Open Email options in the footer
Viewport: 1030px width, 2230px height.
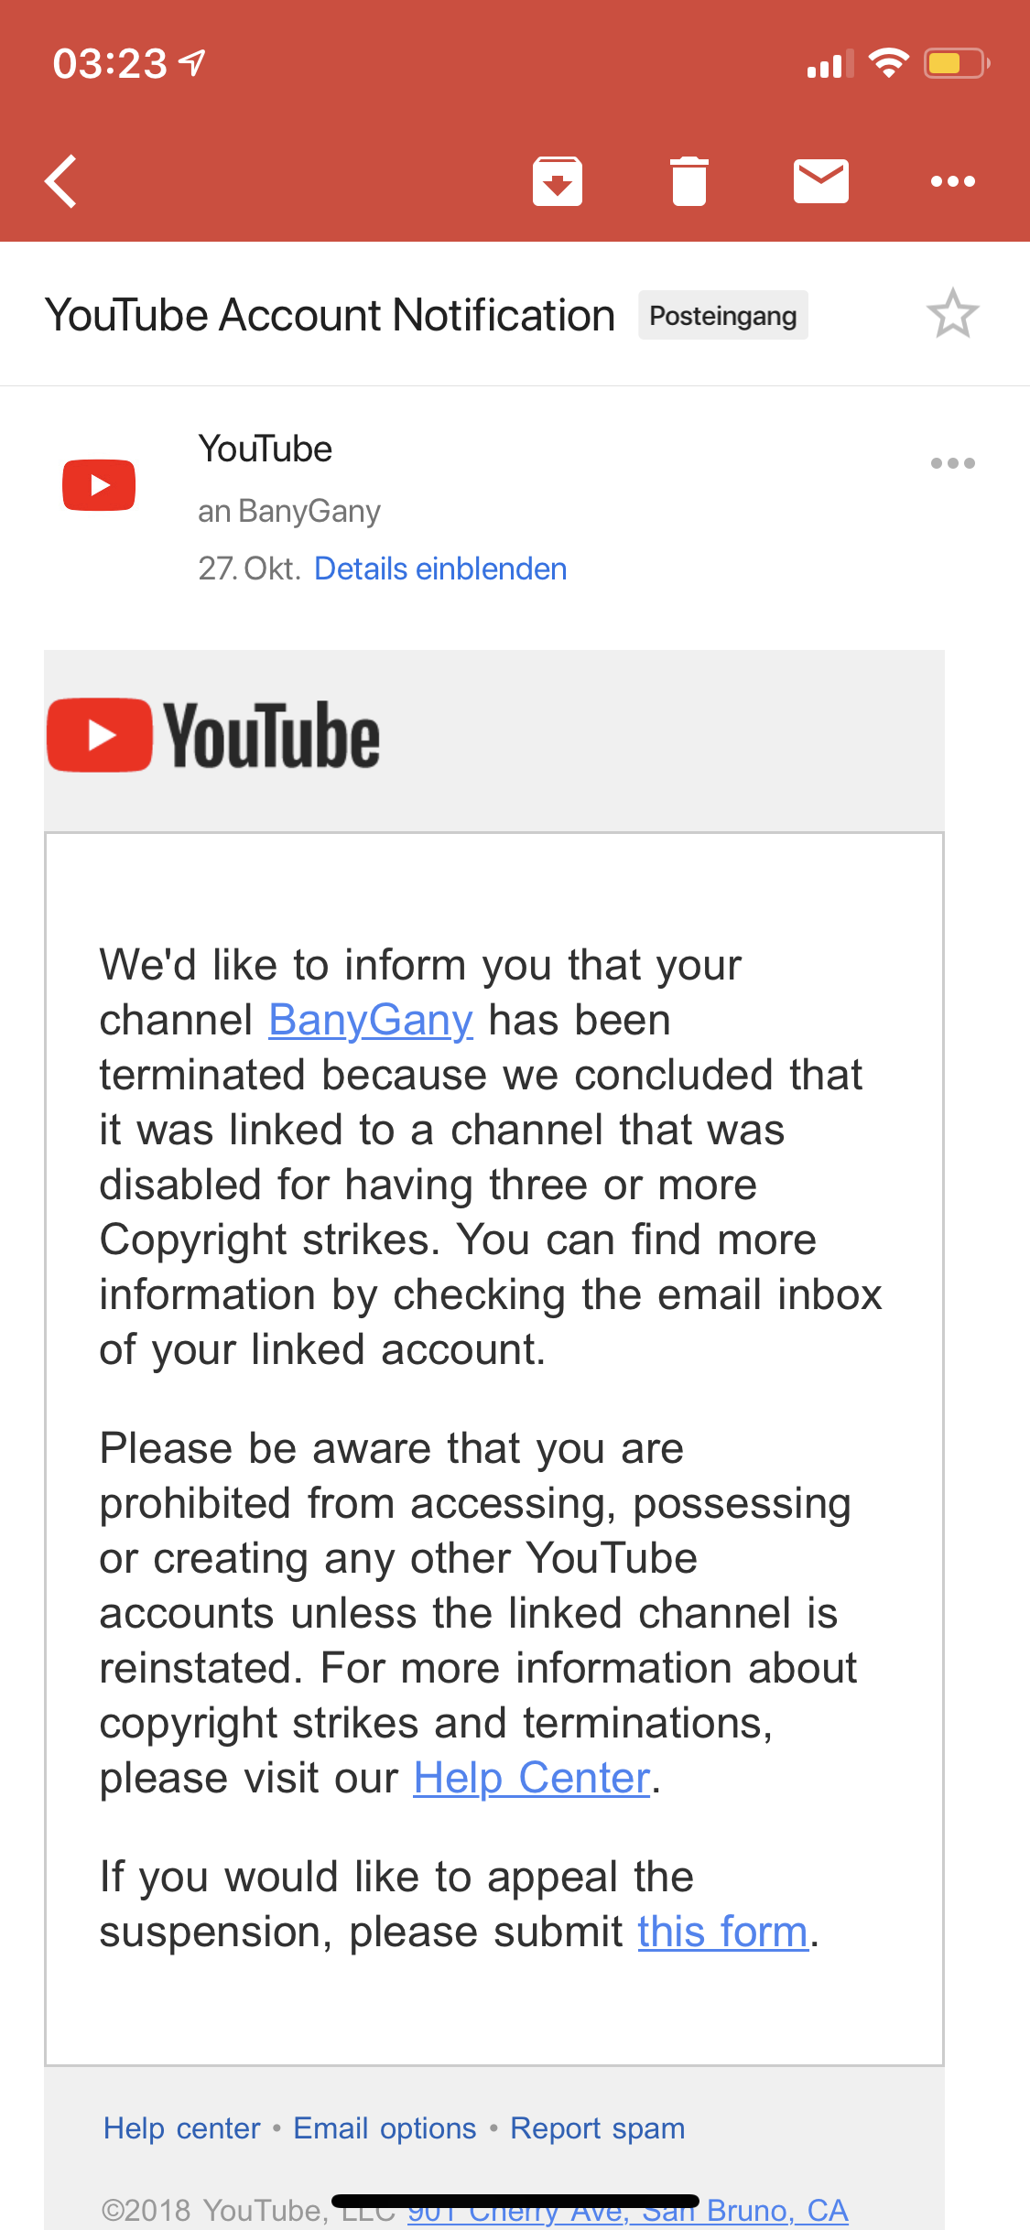pos(385,2128)
